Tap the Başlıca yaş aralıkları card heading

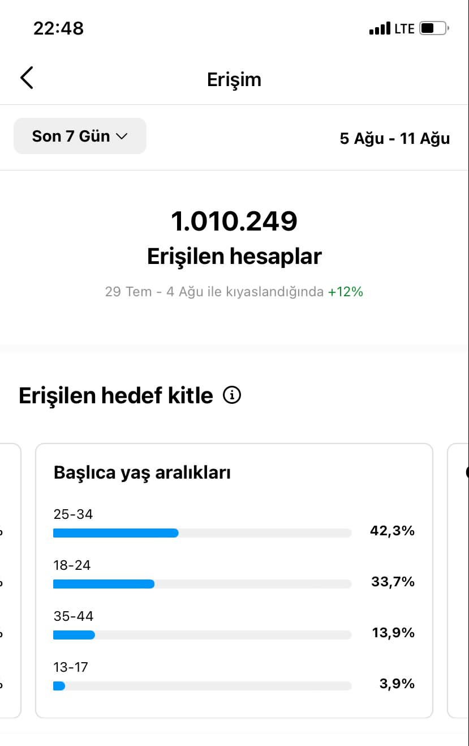[x=142, y=472]
